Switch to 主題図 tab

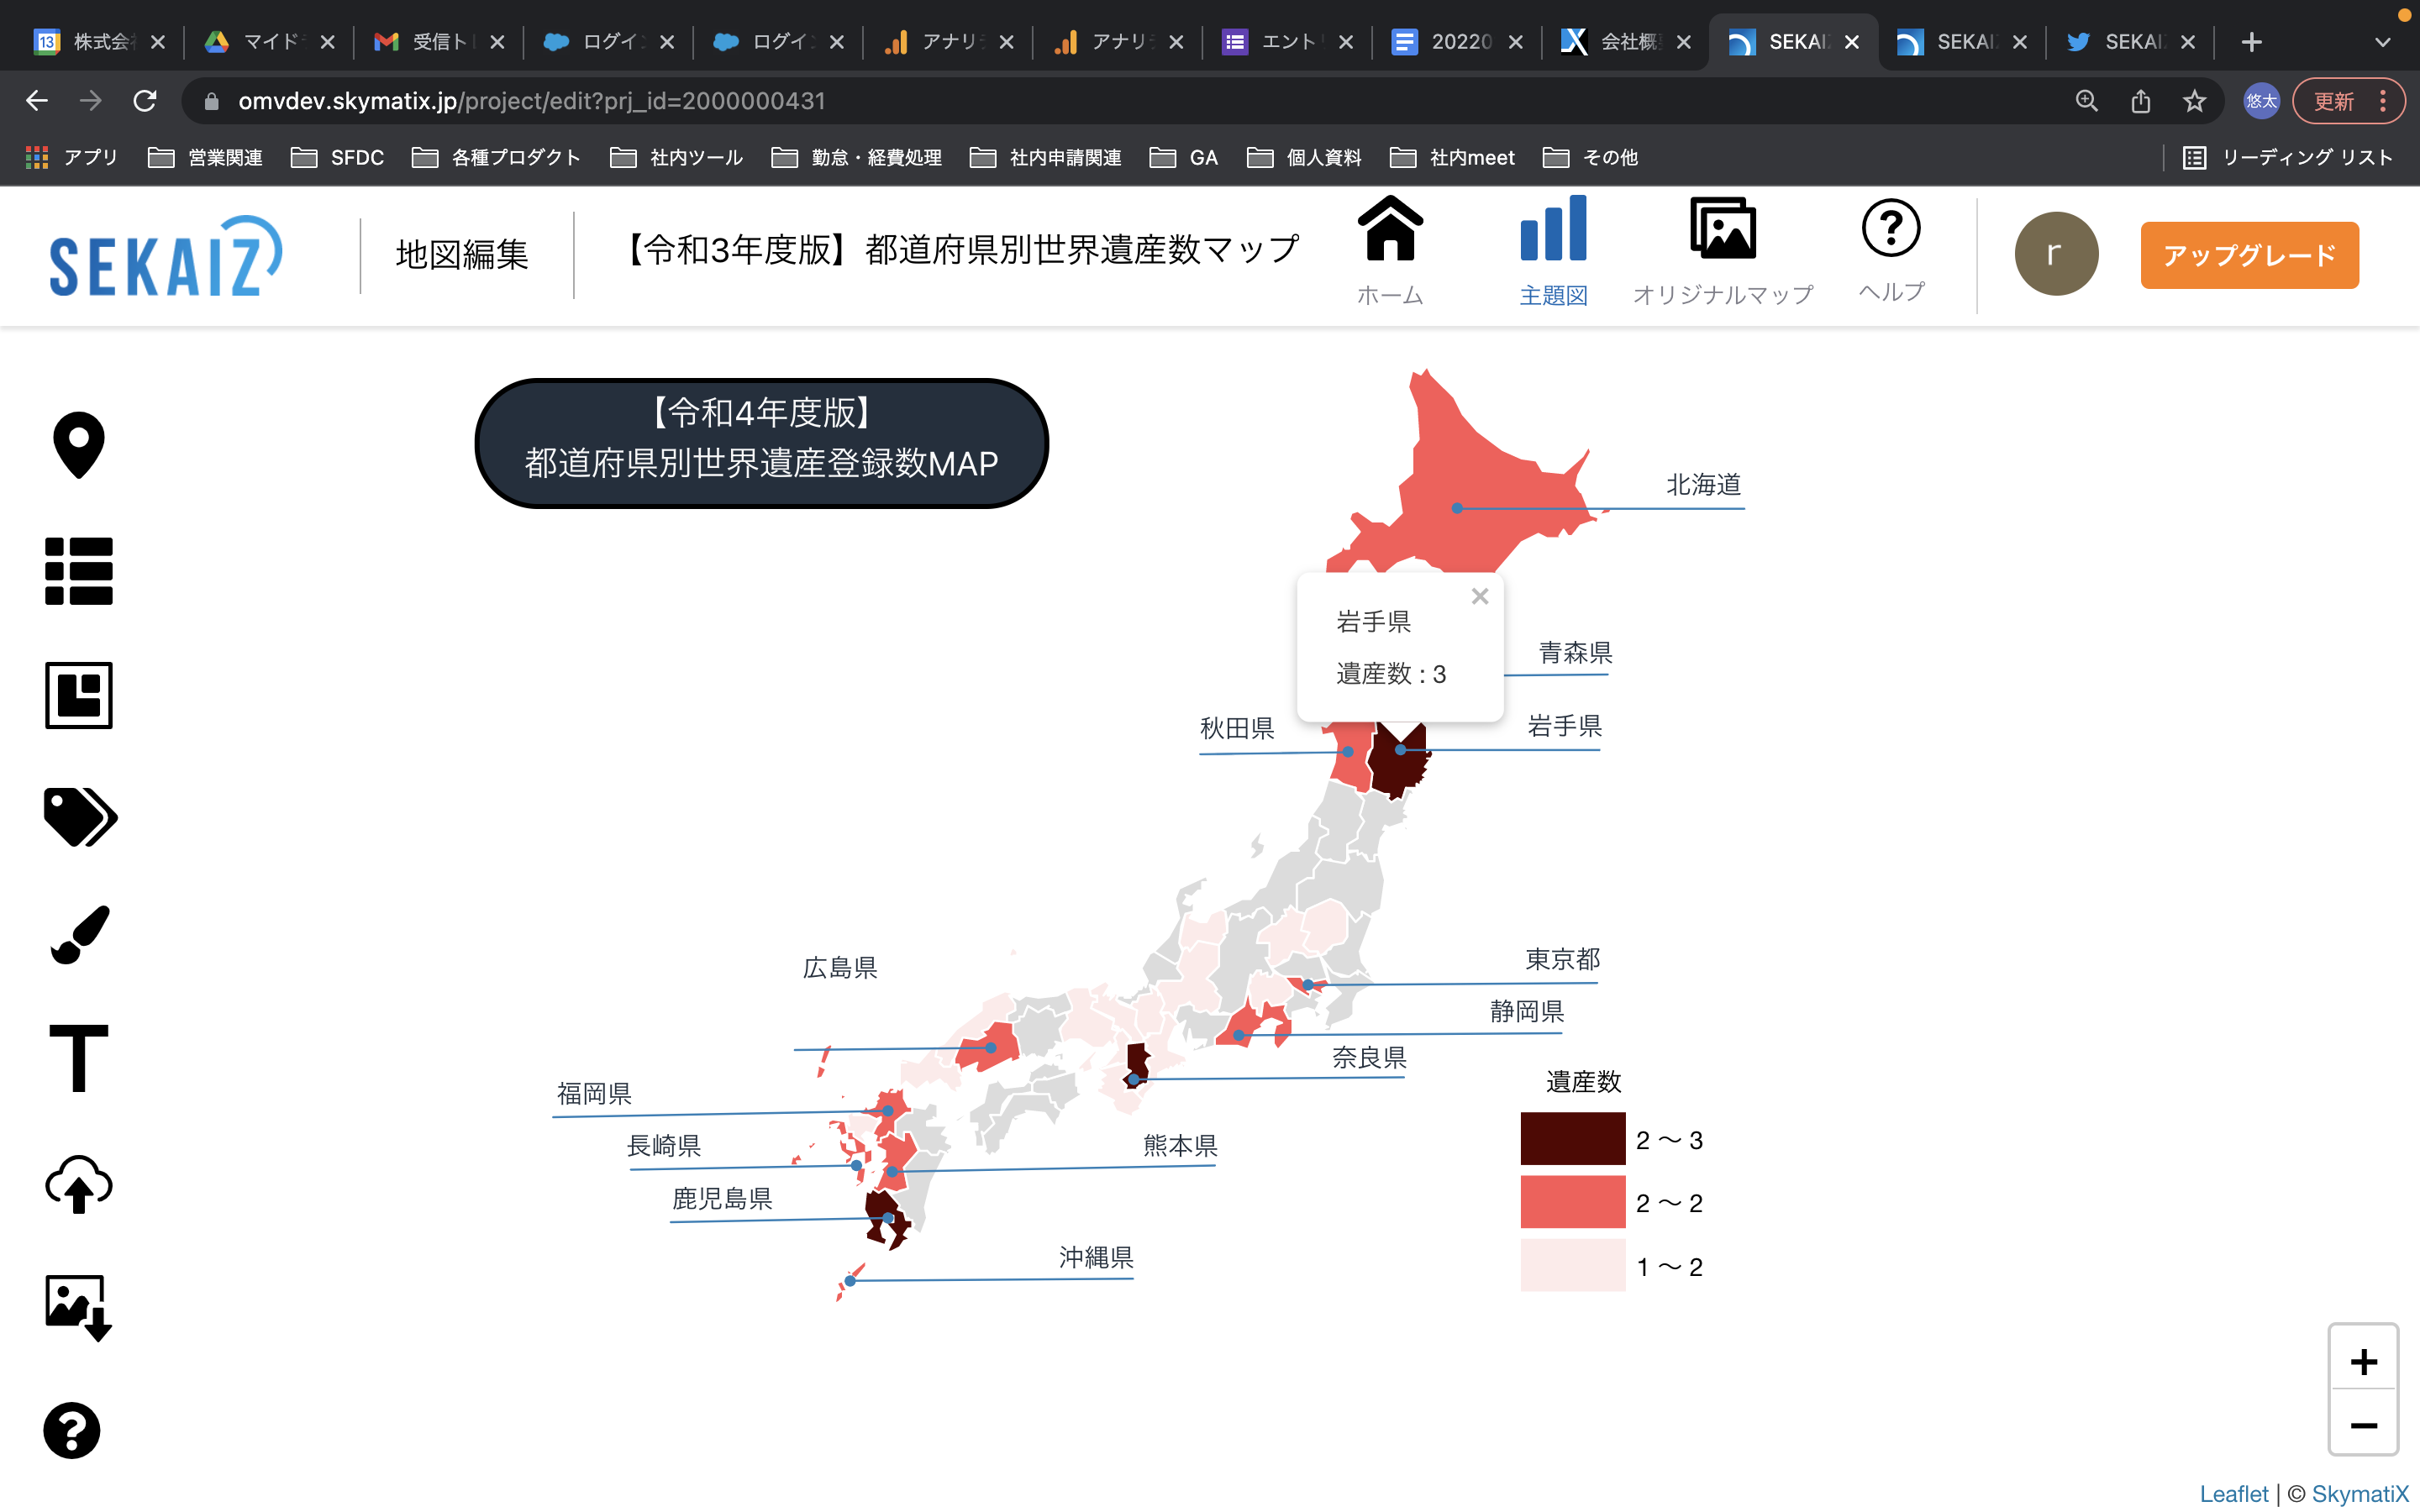[x=1553, y=250]
